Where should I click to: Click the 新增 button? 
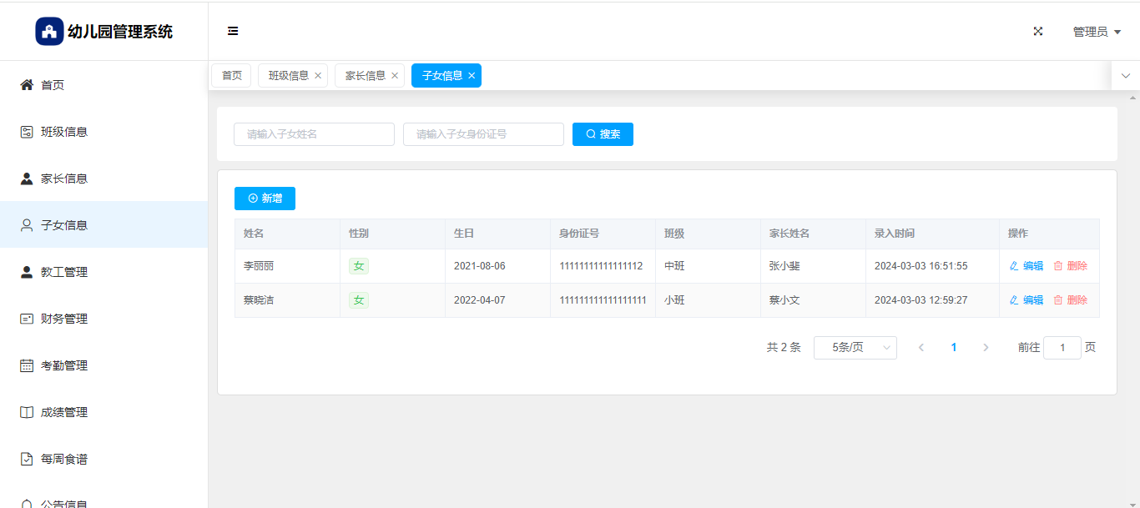coord(265,199)
